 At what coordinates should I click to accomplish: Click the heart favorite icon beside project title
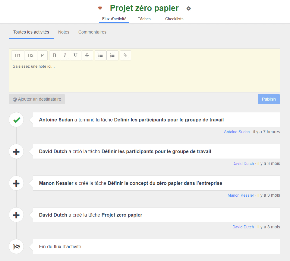pyautogui.click(x=100, y=8)
